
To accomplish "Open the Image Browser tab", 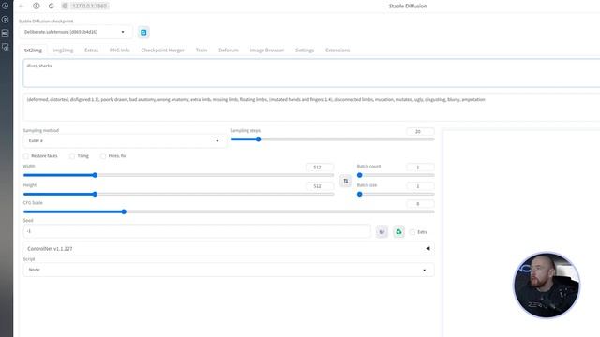I will point(266,50).
